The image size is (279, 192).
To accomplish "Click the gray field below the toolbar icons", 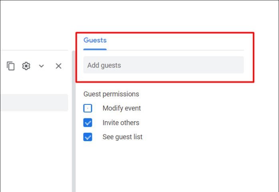I will [34, 102].
